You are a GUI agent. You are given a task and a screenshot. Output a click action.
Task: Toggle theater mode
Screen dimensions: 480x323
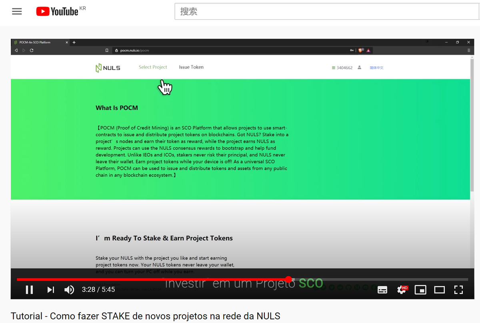pos(440,290)
